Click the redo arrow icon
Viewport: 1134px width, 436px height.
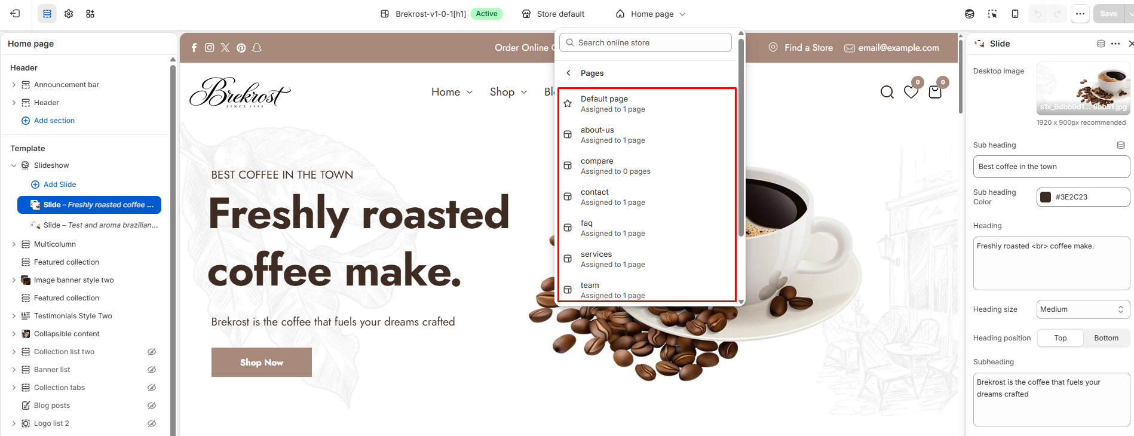click(1058, 14)
